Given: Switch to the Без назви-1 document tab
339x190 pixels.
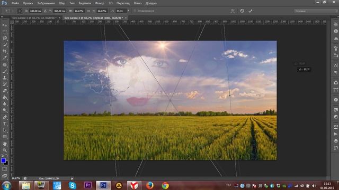Looking at the screenshot, I should coord(34,18).
